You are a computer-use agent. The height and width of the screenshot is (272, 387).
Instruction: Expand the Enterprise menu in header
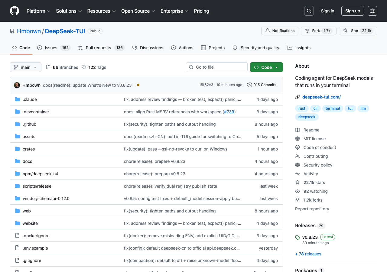174,11
